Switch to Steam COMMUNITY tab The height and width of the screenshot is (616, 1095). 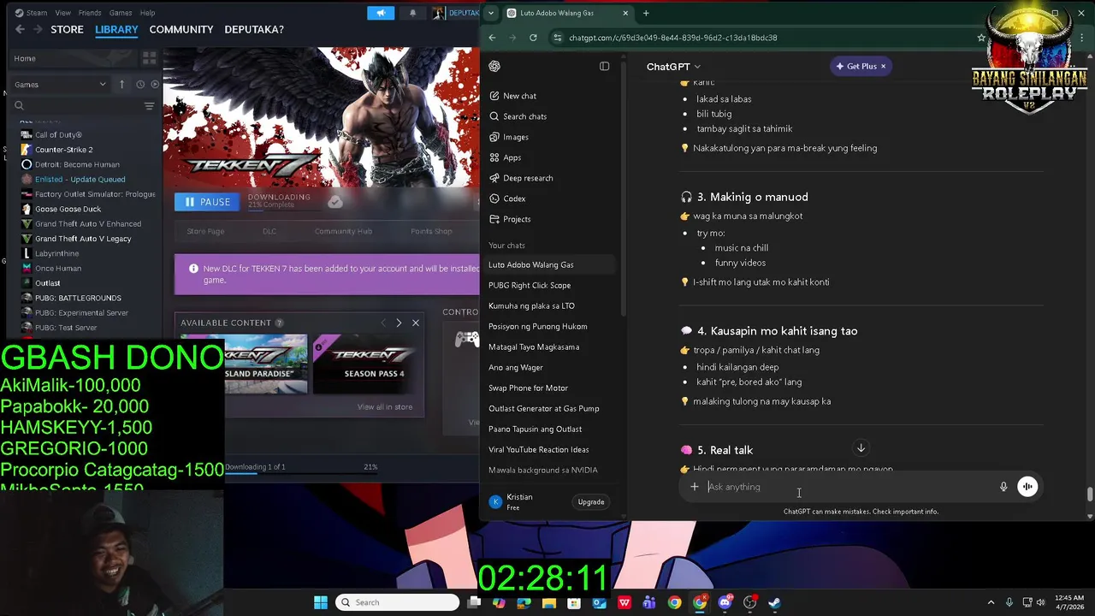(x=181, y=29)
